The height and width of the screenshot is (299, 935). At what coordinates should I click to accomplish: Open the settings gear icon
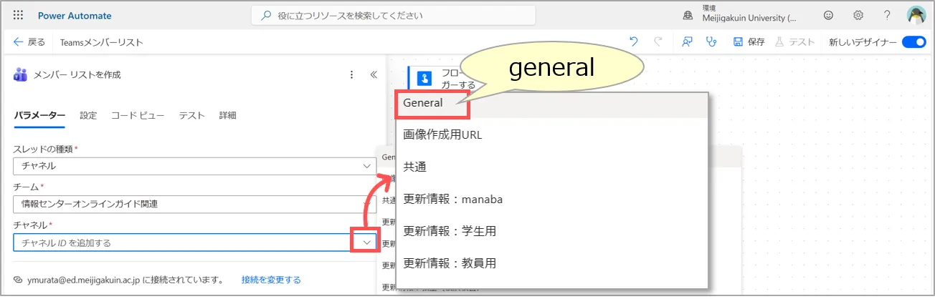(858, 15)
